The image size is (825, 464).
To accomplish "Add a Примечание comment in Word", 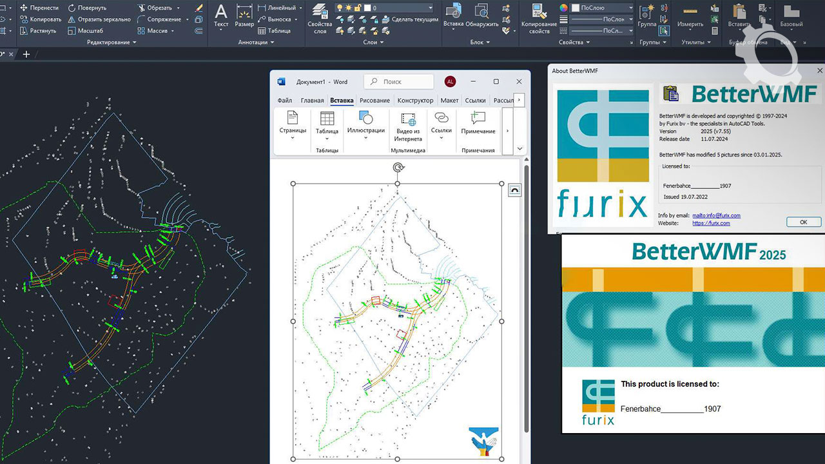I will pyautogui.click(x=478, y=122).
